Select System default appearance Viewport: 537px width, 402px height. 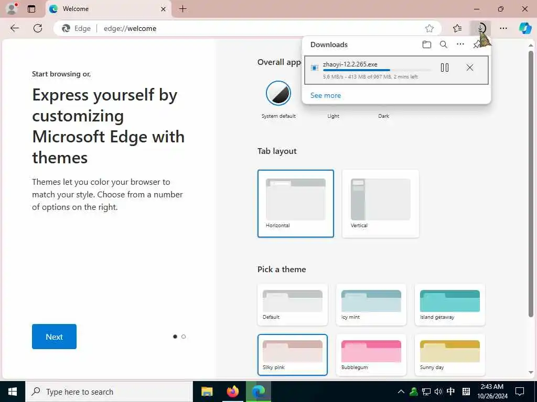click(x=278, y=93)
